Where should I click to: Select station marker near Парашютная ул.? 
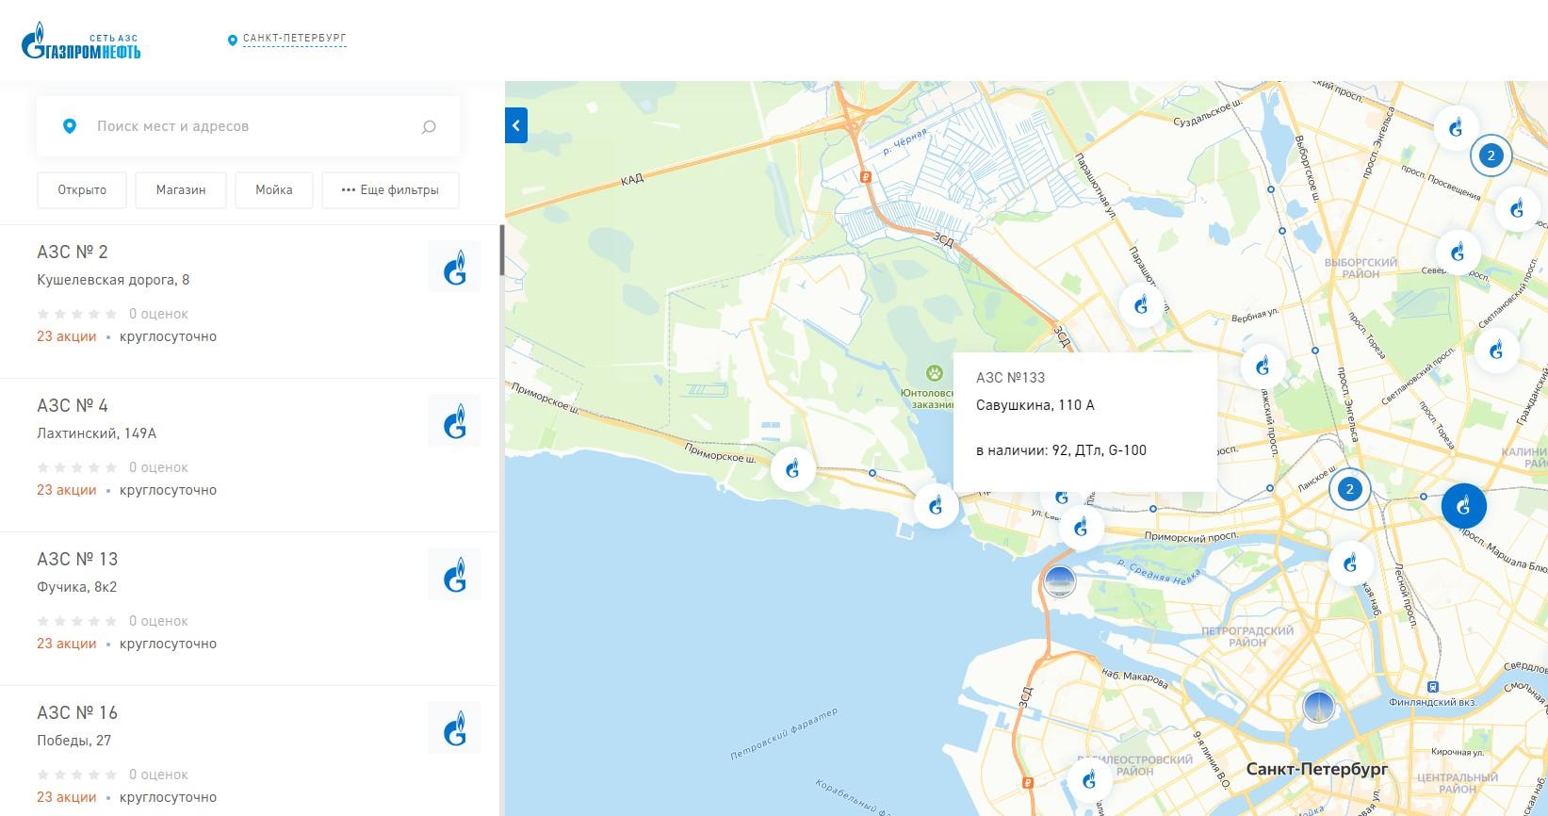[1141, 305]
